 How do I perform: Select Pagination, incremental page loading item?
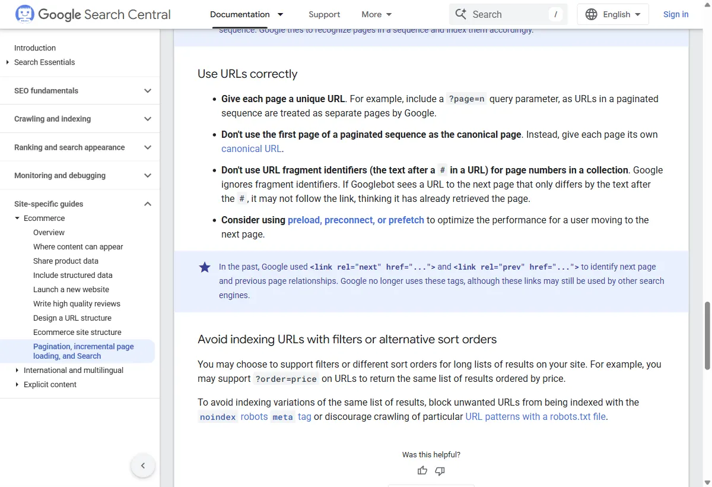pos(84,352)
